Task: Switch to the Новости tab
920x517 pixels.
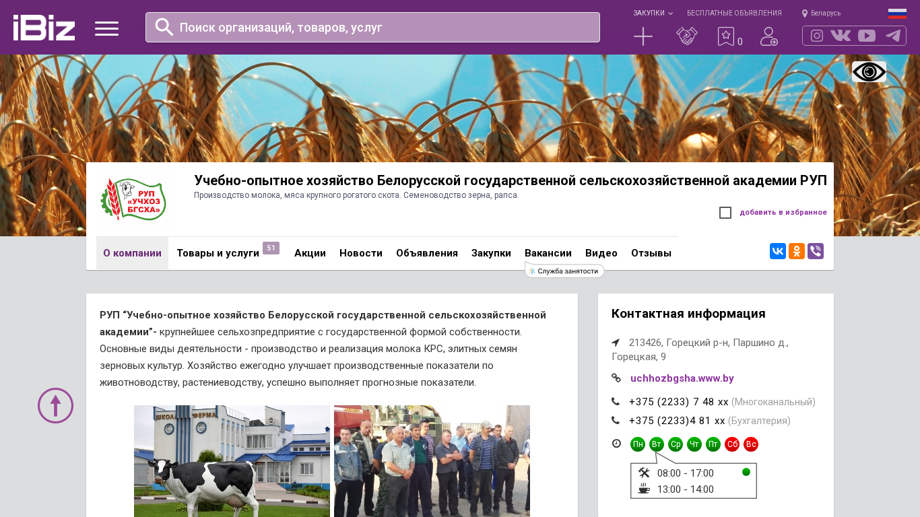Action: tap(361, 253)
